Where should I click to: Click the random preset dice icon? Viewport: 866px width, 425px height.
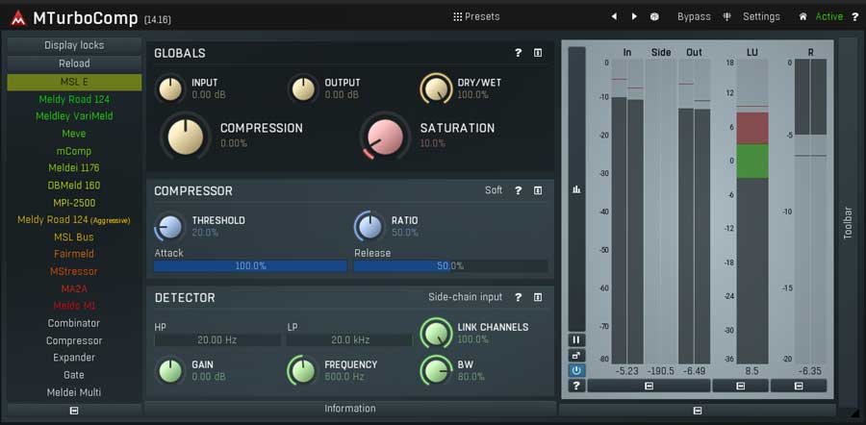click(654, 16)
